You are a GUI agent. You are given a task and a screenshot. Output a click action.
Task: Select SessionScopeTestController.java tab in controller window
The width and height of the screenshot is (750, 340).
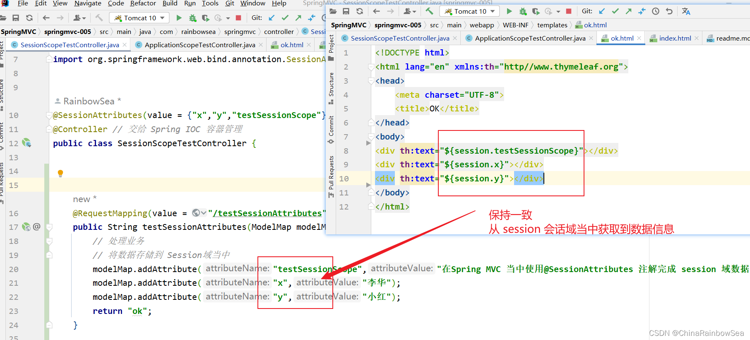point(70,45)
